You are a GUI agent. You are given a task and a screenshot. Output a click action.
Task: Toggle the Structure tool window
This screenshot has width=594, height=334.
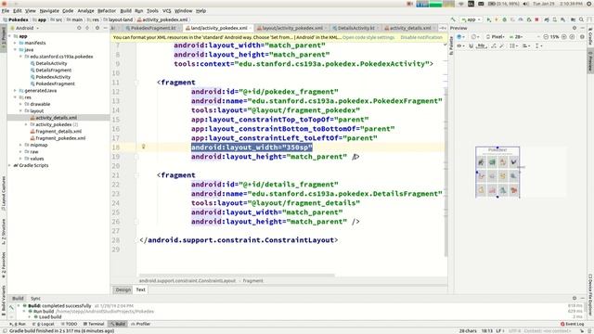[x=4, y=231]
